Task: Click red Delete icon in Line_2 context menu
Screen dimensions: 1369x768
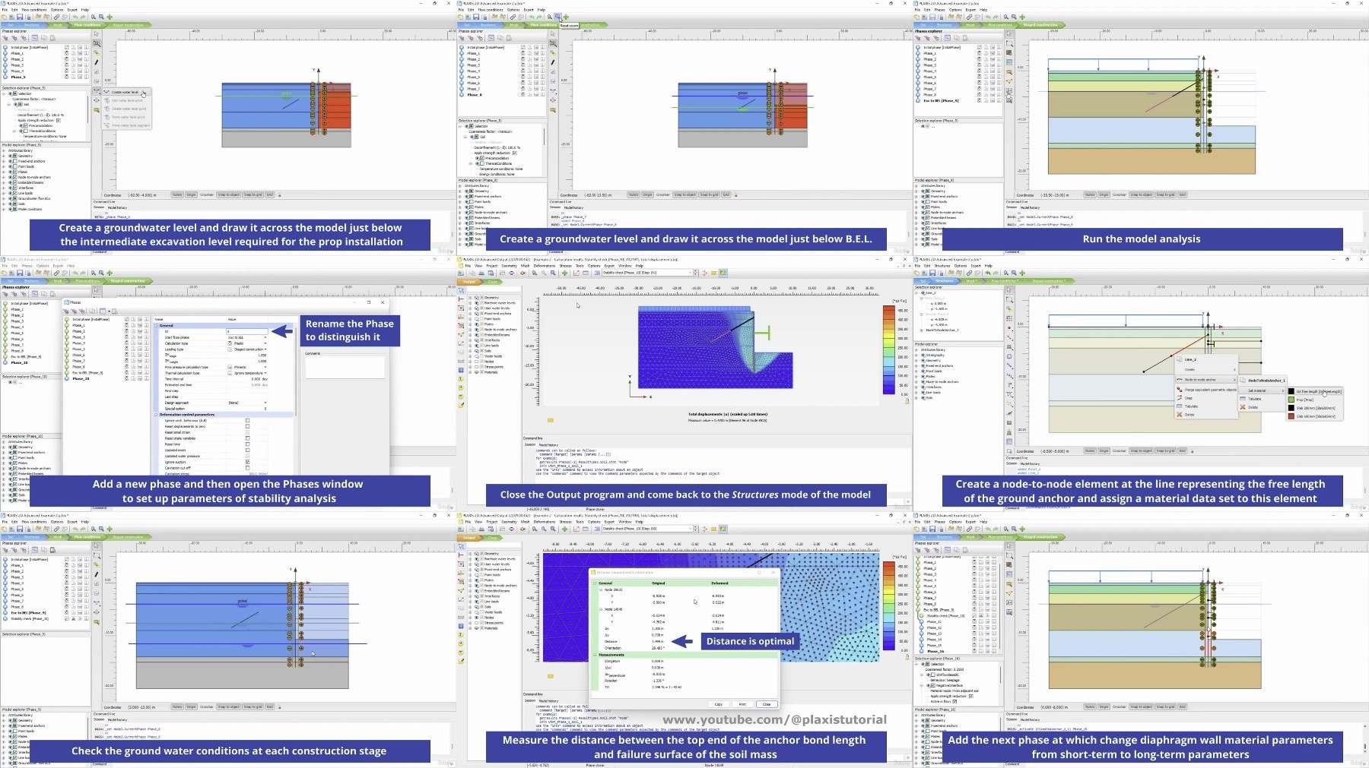Action: (x=1179, y=415)
